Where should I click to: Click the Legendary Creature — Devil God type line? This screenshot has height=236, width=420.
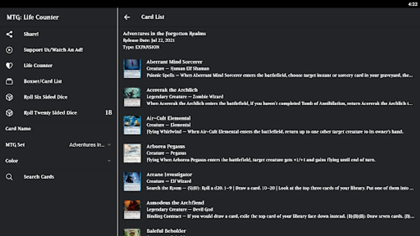pyautogui.click(x=180, y=210)
